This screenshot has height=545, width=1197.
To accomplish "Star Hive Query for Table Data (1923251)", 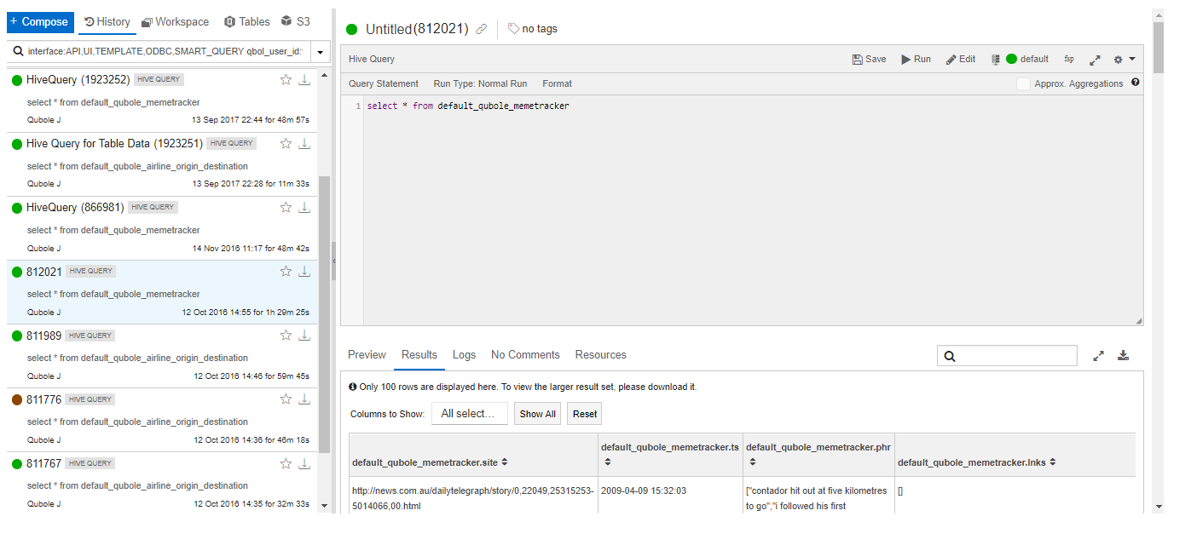I will (286, 143).
